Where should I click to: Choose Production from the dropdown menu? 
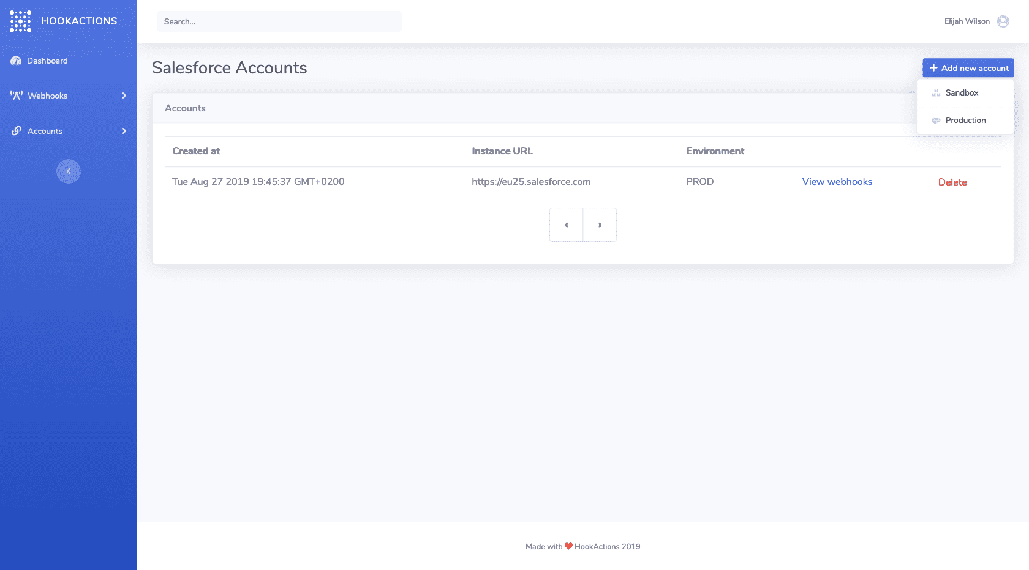[x=965, y=121]
